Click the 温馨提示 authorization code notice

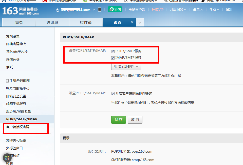146,76
